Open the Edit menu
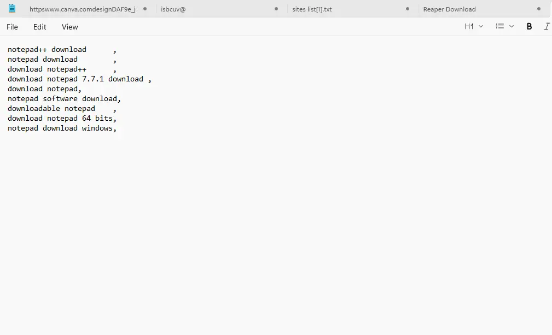Viewport: 552px width, 335px height. pyautogui.click(x=39, y=26)
